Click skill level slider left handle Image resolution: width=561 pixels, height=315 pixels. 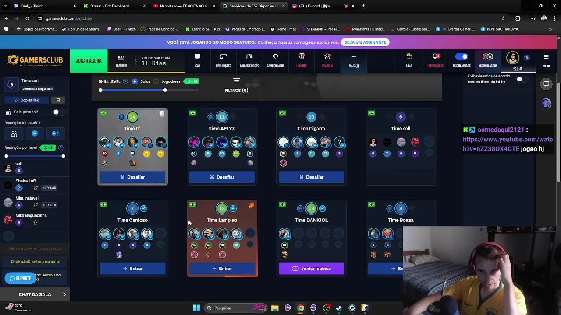[x=100, y=90]
